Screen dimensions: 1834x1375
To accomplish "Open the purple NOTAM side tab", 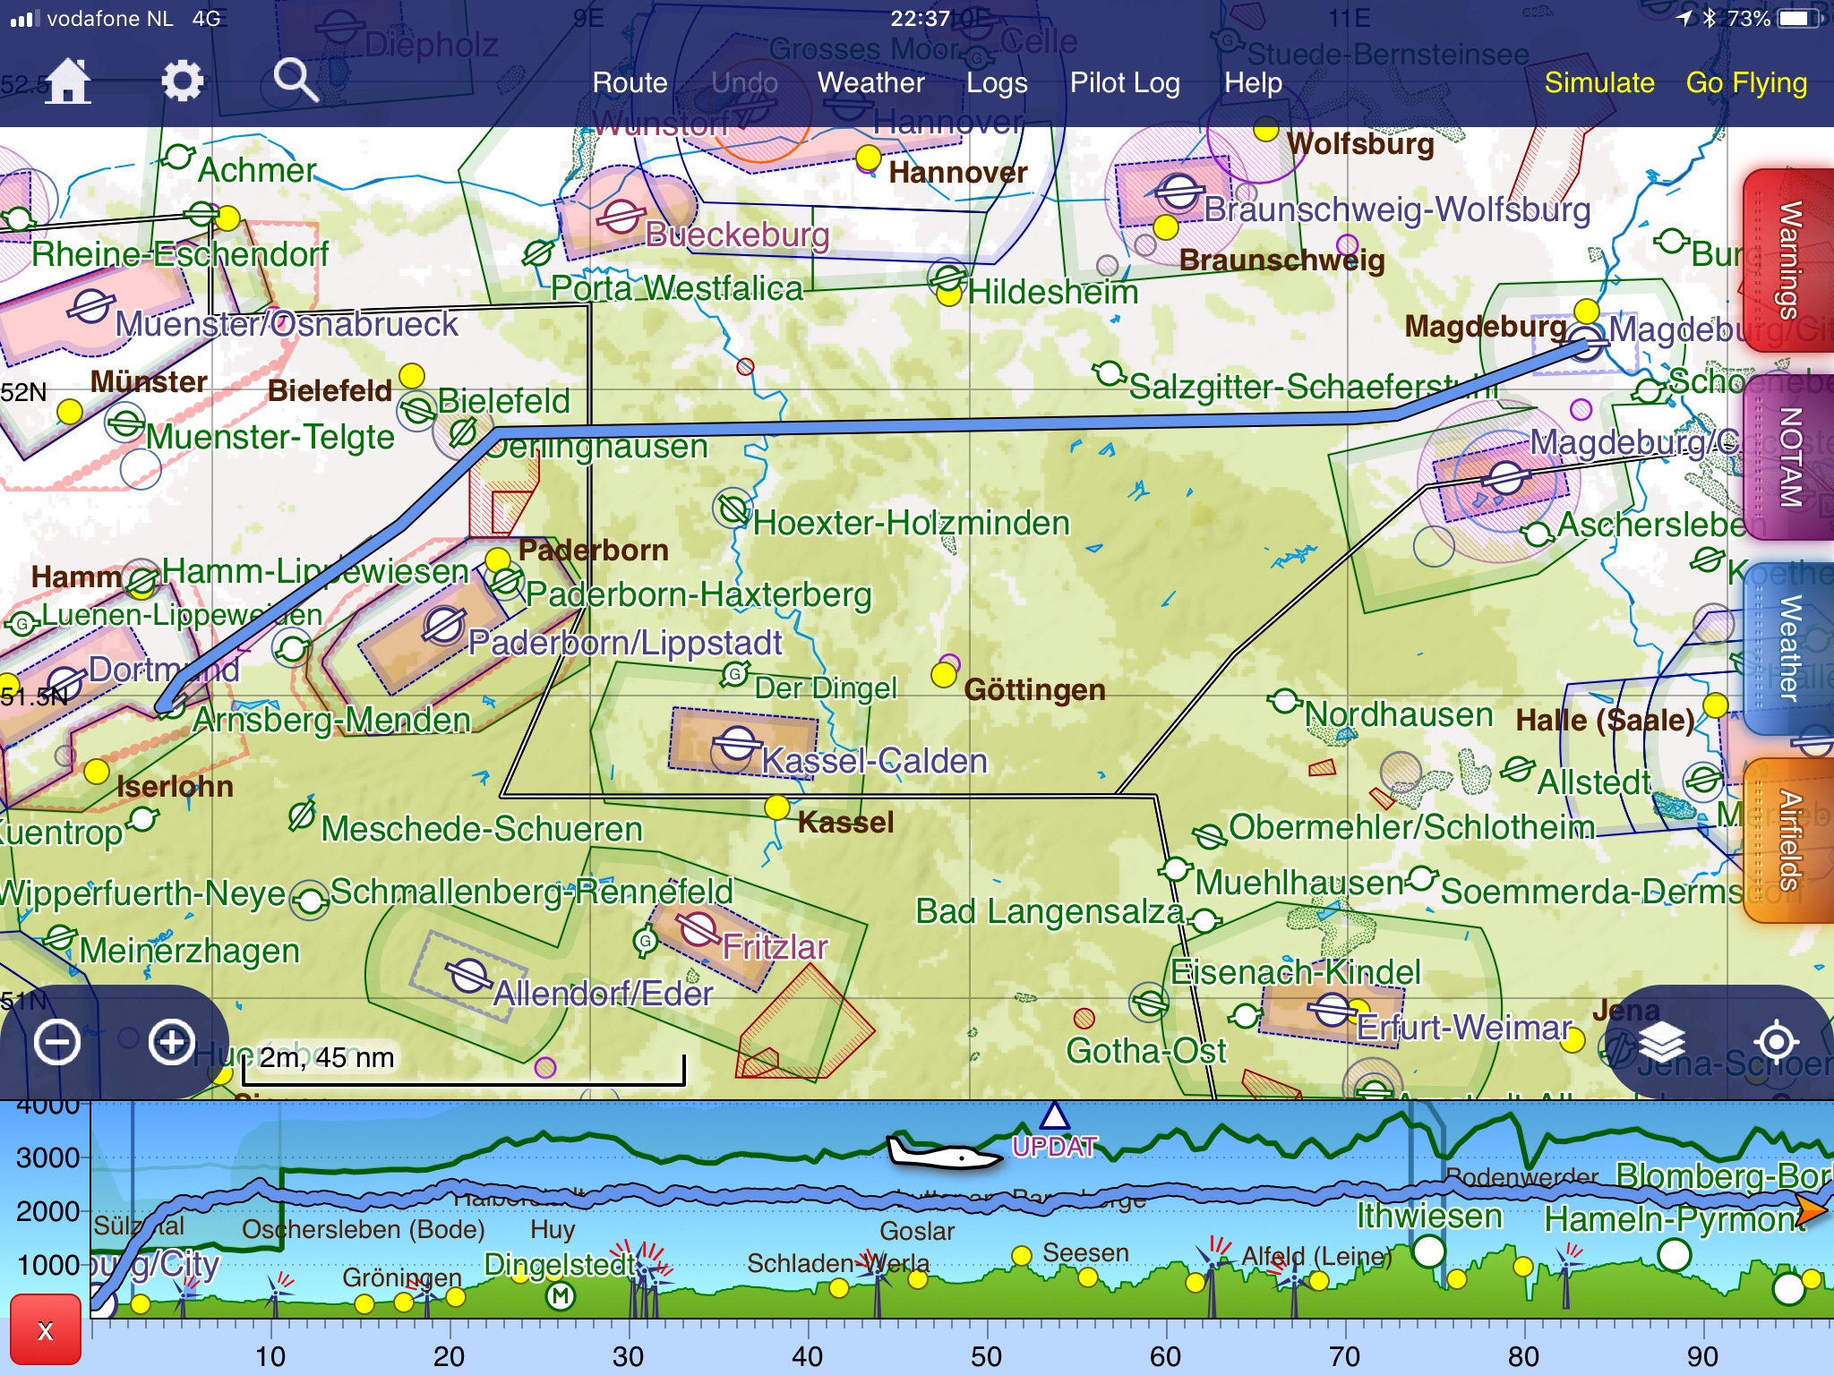I will coord(1788,457).
